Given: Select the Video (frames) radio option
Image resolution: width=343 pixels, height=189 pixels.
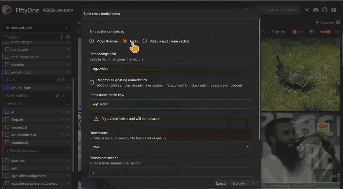Looking at the screenshot, I should (91, 41).
